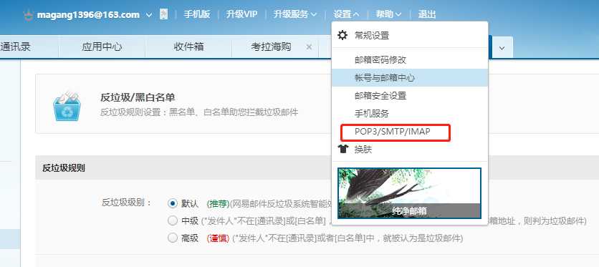This screenshot has width=599, height=267.
Task: Click the small mobile icon before 手机版
Action: [164, 14]
